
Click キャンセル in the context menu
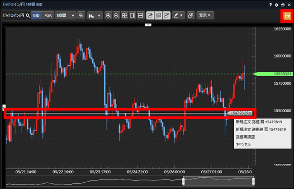(x=243, y=145)
